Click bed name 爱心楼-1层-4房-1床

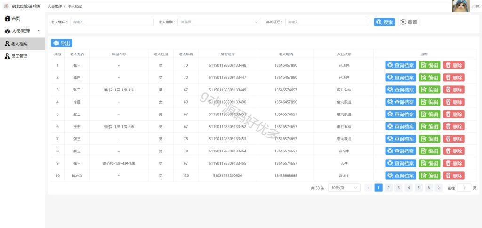119,164
